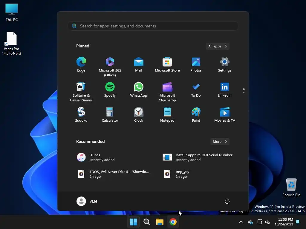Screen dimensions: 306x229
Task: Open the Clock app
Action: (139, 115)
